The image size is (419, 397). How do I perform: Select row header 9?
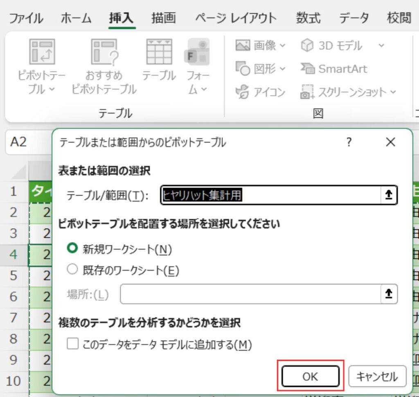coord(14,361)
